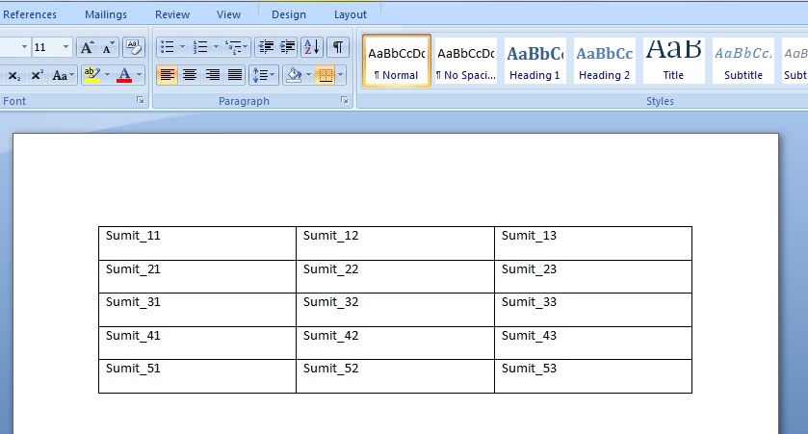Image resolution: width=808 pixels, height=434 pixels.
Task: Toggle show paragraph marks
Action: coord(337,47)
